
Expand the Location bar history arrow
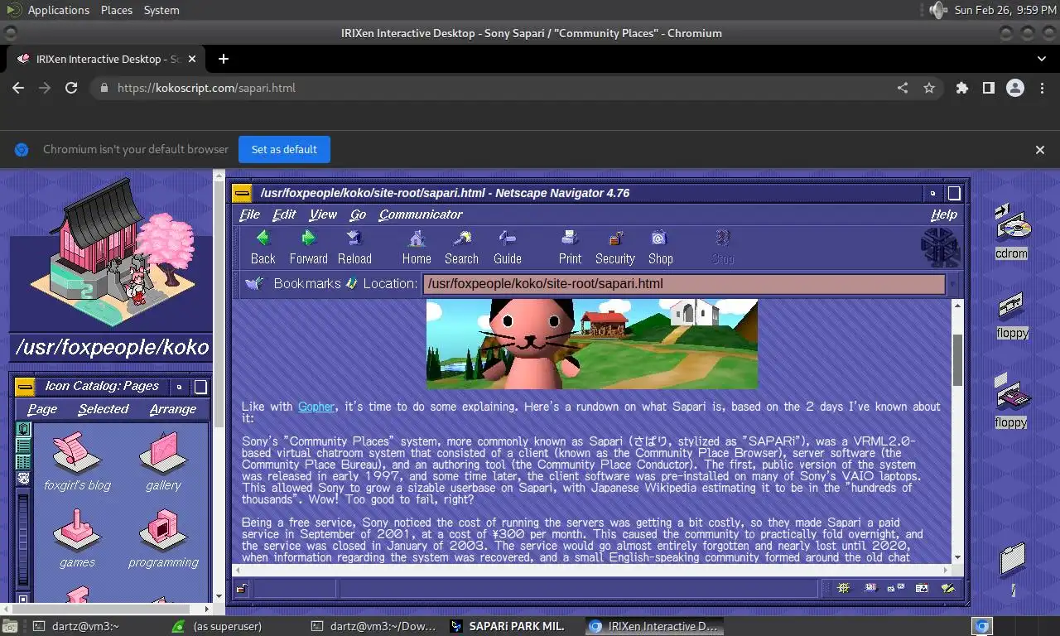(x=952, y=284)
